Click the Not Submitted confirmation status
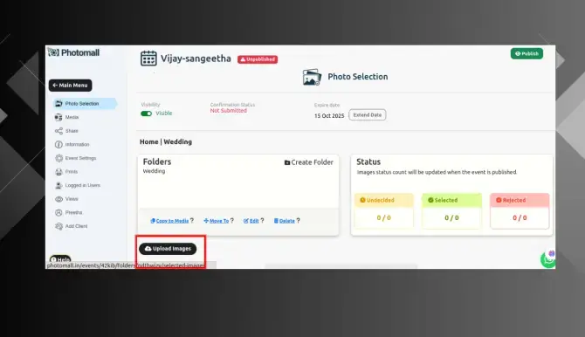The image size is (585, 337). [229, 111]
